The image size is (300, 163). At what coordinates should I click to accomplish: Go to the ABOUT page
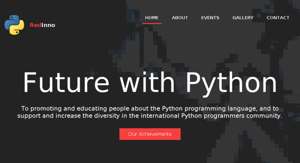tap(180, 18)
